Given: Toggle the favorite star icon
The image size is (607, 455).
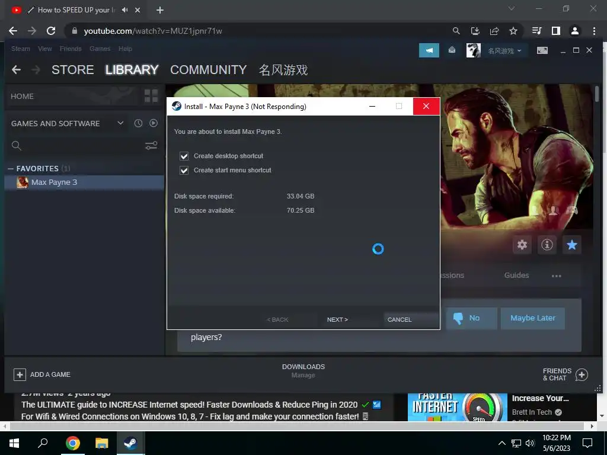Looking at the screenshot, I should pos(572,245).
